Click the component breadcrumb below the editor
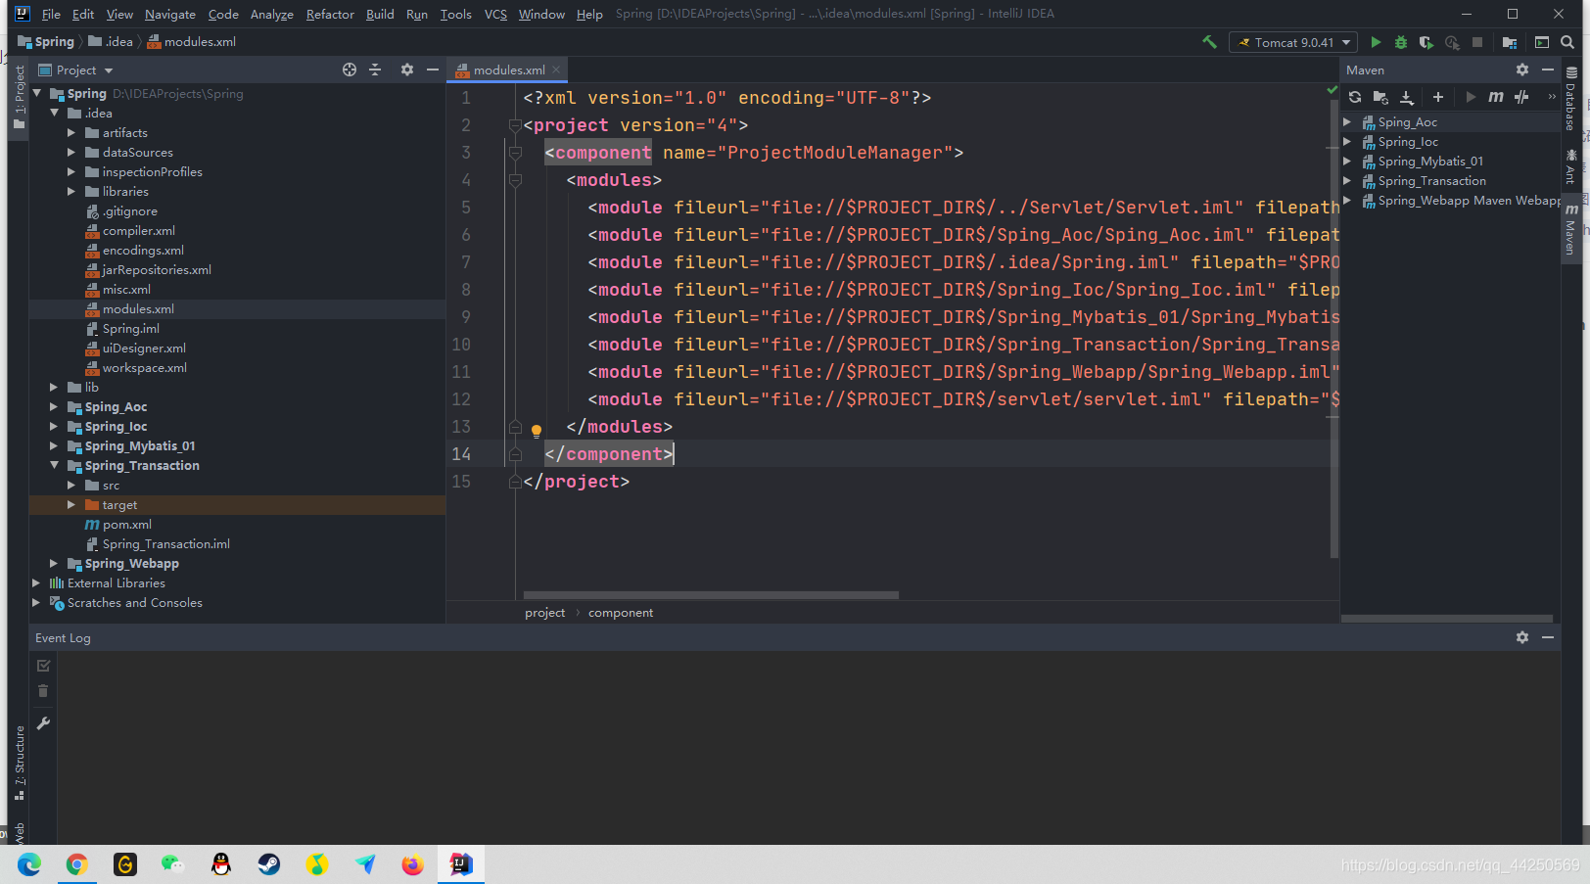The width and height of the screenshot is (1590, 884). (620, 612)
